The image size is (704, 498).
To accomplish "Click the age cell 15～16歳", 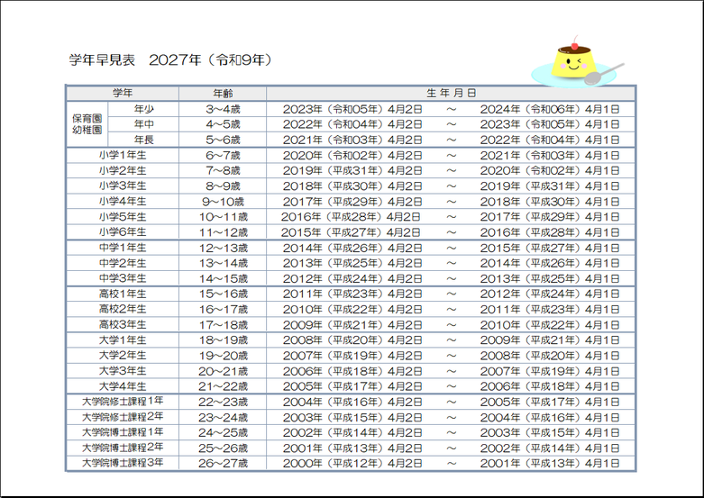I will click(223, 294).
